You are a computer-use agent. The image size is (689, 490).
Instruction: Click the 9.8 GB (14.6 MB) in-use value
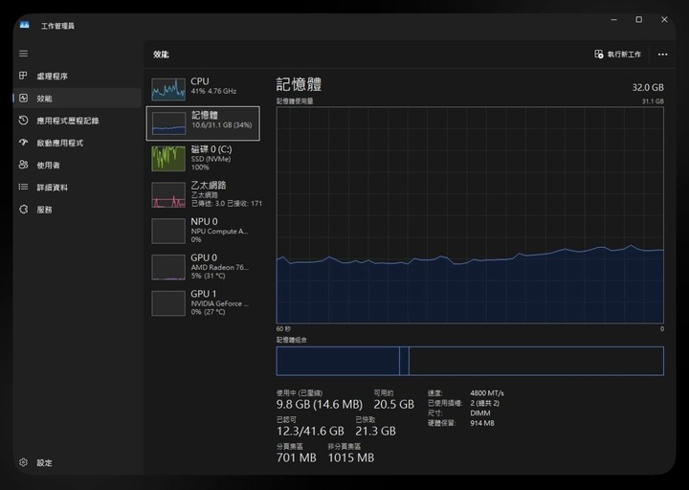coord(320,404)
